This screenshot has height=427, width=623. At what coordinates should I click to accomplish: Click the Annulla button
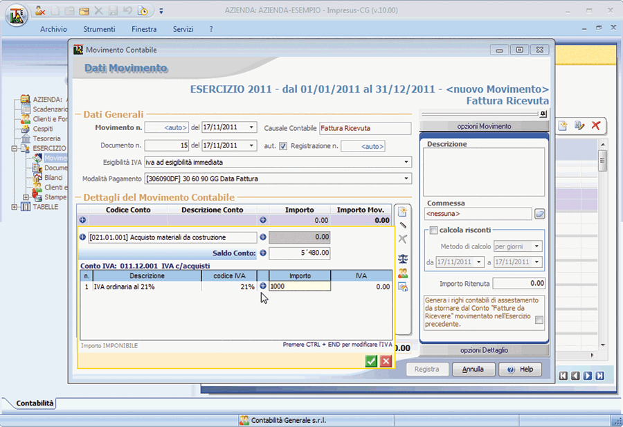473,370
